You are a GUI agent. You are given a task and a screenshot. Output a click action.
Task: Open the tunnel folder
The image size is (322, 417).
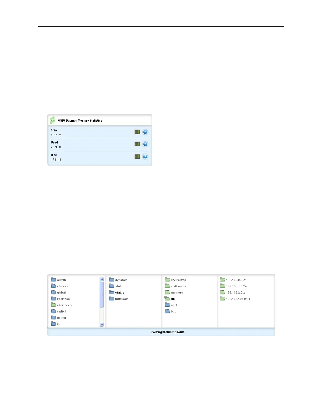[58, 317]
